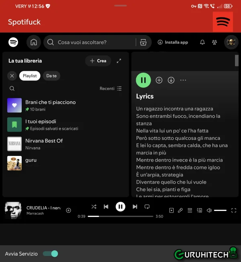
Task: Click the NFC icon in status bar
Action: pyautogui.click(x=200, y=6)
